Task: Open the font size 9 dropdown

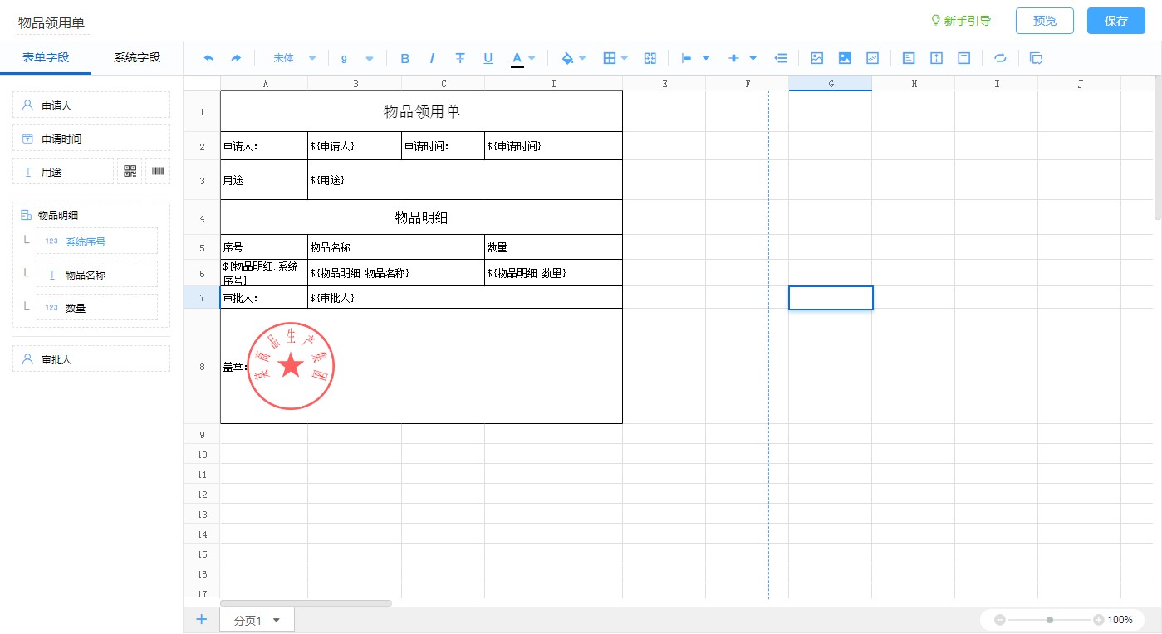Action: pos(357,58)
